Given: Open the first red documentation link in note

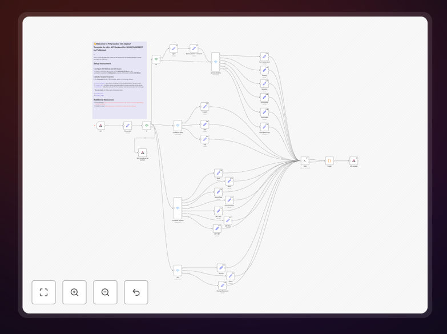Looking at the screenshot, I should 123,103.
